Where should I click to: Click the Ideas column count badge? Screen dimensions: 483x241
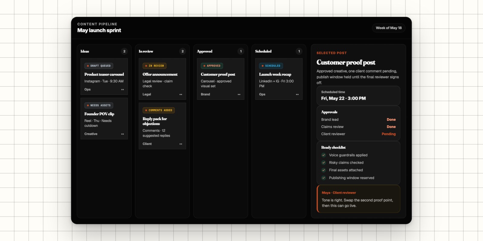124,51
